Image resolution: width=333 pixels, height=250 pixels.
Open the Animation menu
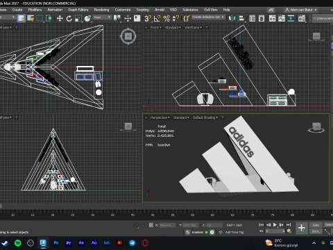click(55, 10)
